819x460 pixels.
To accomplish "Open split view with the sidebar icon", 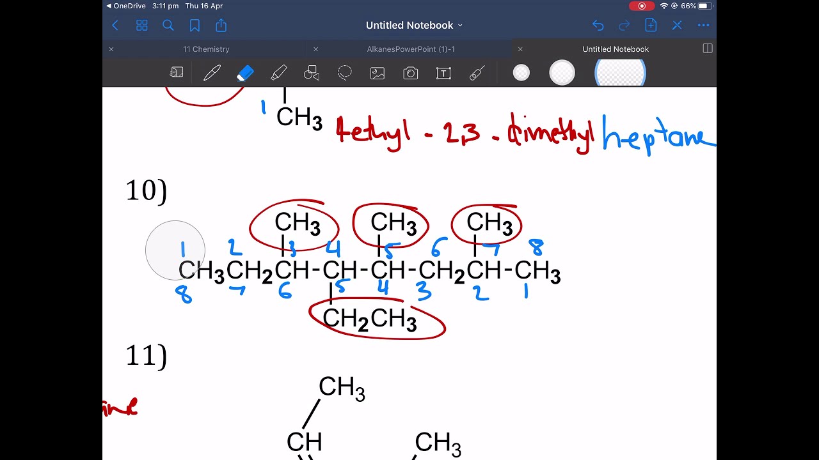I will pos(708,49).
